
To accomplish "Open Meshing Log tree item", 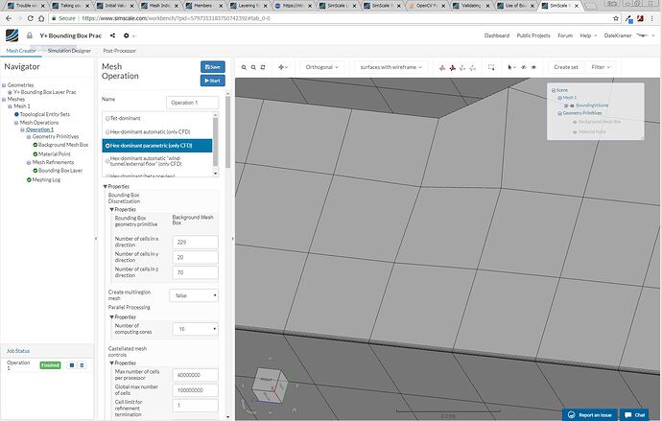I will click(x=46, y=180).
